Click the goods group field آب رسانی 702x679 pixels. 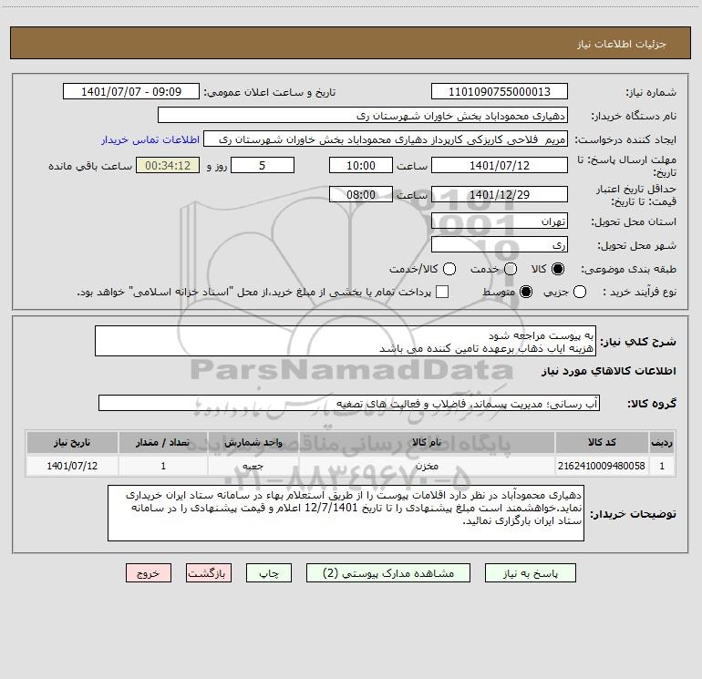(x=349, y=403)
